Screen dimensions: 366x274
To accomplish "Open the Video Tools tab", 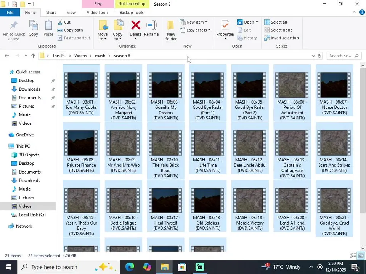I will tap(98, 13).
